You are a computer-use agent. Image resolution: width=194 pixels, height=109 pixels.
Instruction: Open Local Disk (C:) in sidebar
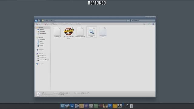coord(43,56)
